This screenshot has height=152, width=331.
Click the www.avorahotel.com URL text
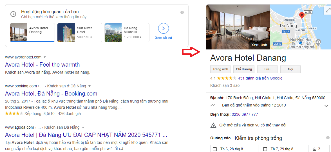[23, 57]
